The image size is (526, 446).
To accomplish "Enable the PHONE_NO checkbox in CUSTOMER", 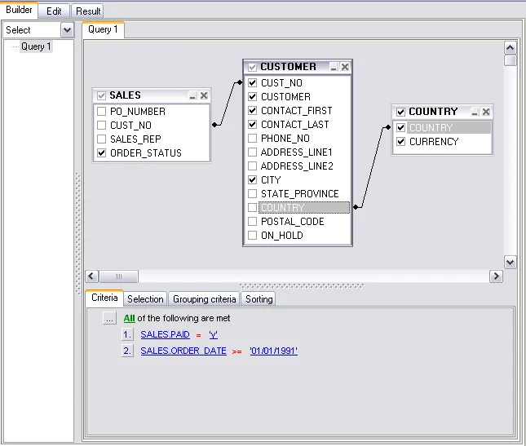I will pos(253,139).
